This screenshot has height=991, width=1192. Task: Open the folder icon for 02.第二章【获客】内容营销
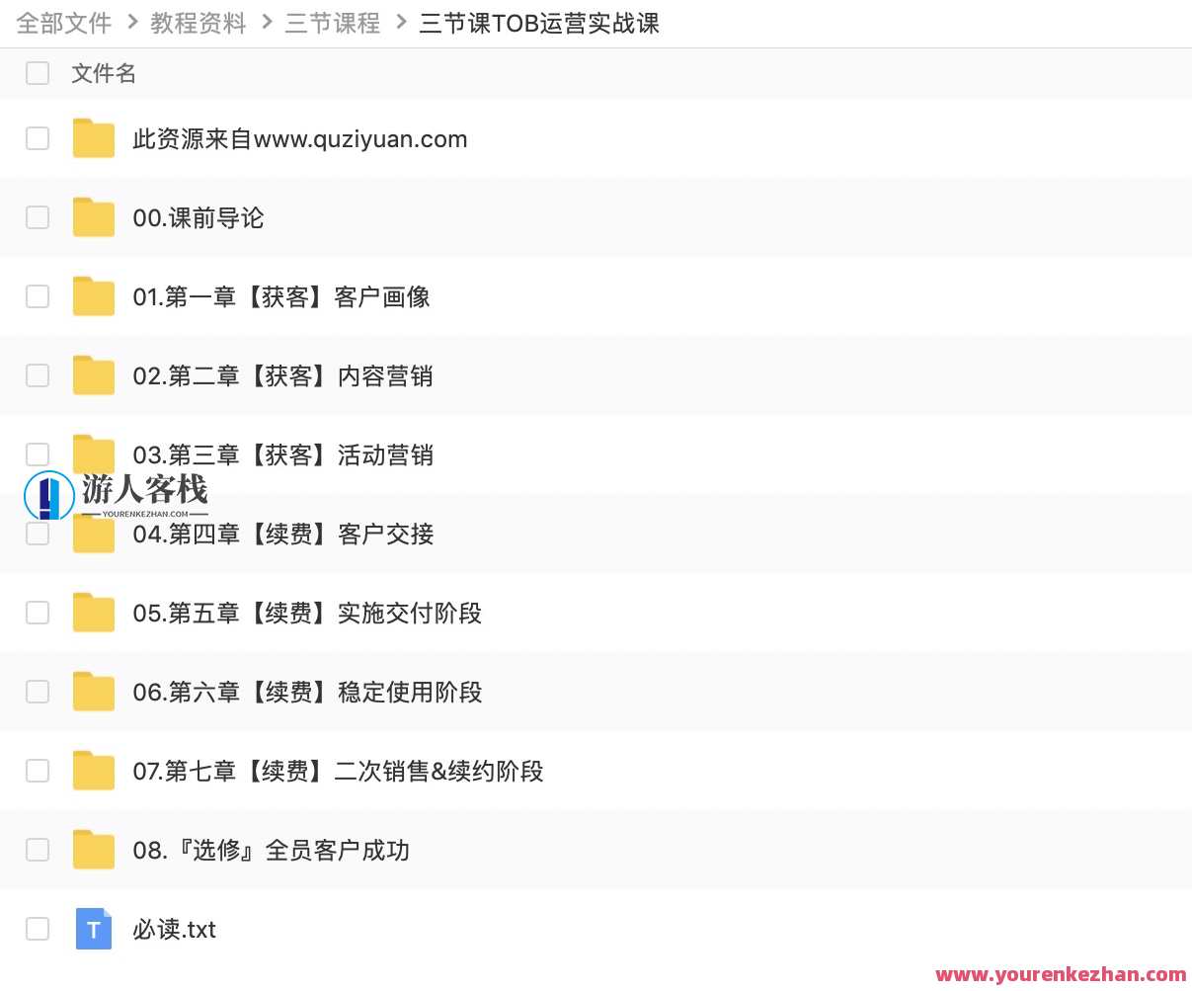93,375
